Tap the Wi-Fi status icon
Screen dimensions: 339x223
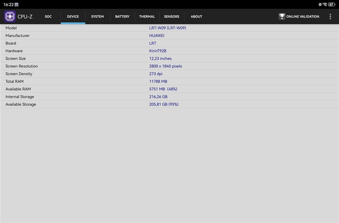point(325,5)
